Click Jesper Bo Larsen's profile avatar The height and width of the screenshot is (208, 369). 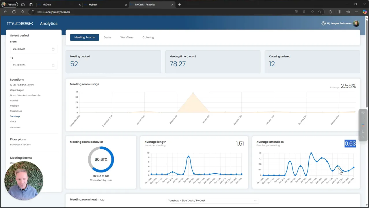pos(356,23)
